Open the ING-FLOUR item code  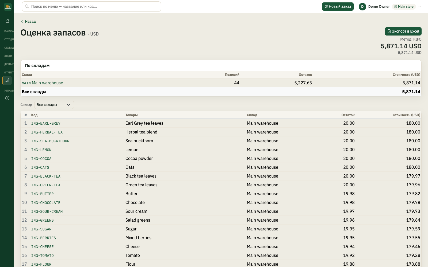[x=41, y=264]
